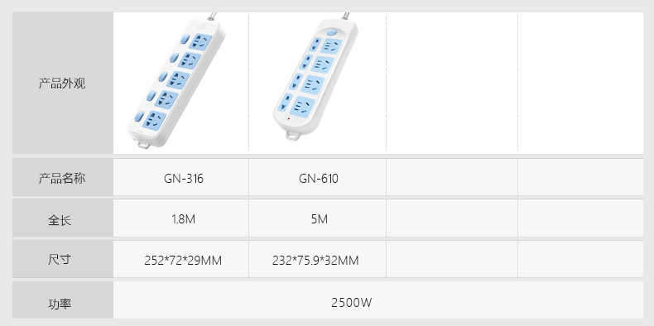Select the 232*75.9*32MM dimension cell

[317, 259]
